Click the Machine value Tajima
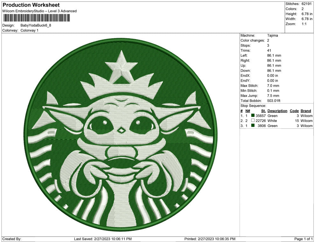The height and width of the screenshot is (242, 315). tap(272, 36)
